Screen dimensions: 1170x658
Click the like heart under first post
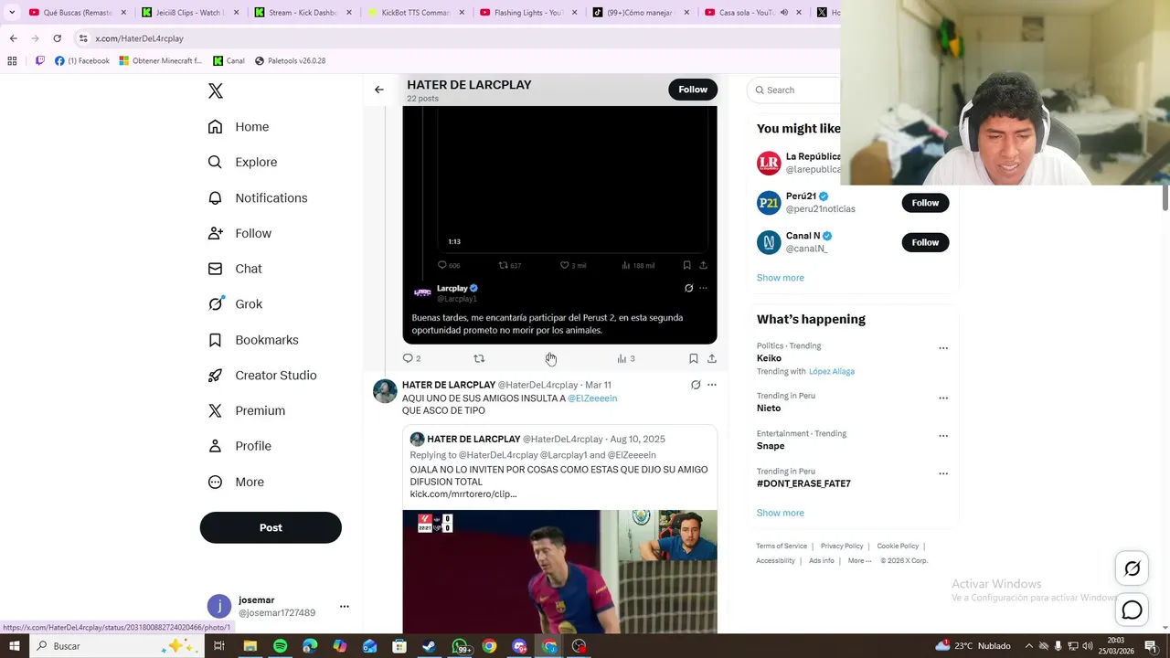click(x=550, y=358)
